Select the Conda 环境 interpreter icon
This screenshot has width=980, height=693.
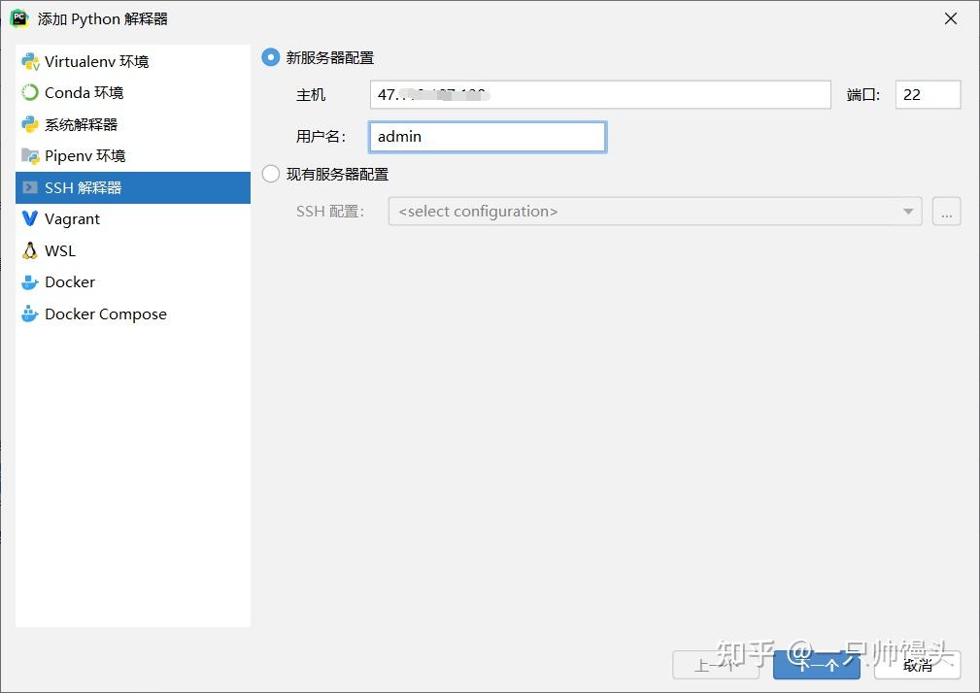[30, 93]
